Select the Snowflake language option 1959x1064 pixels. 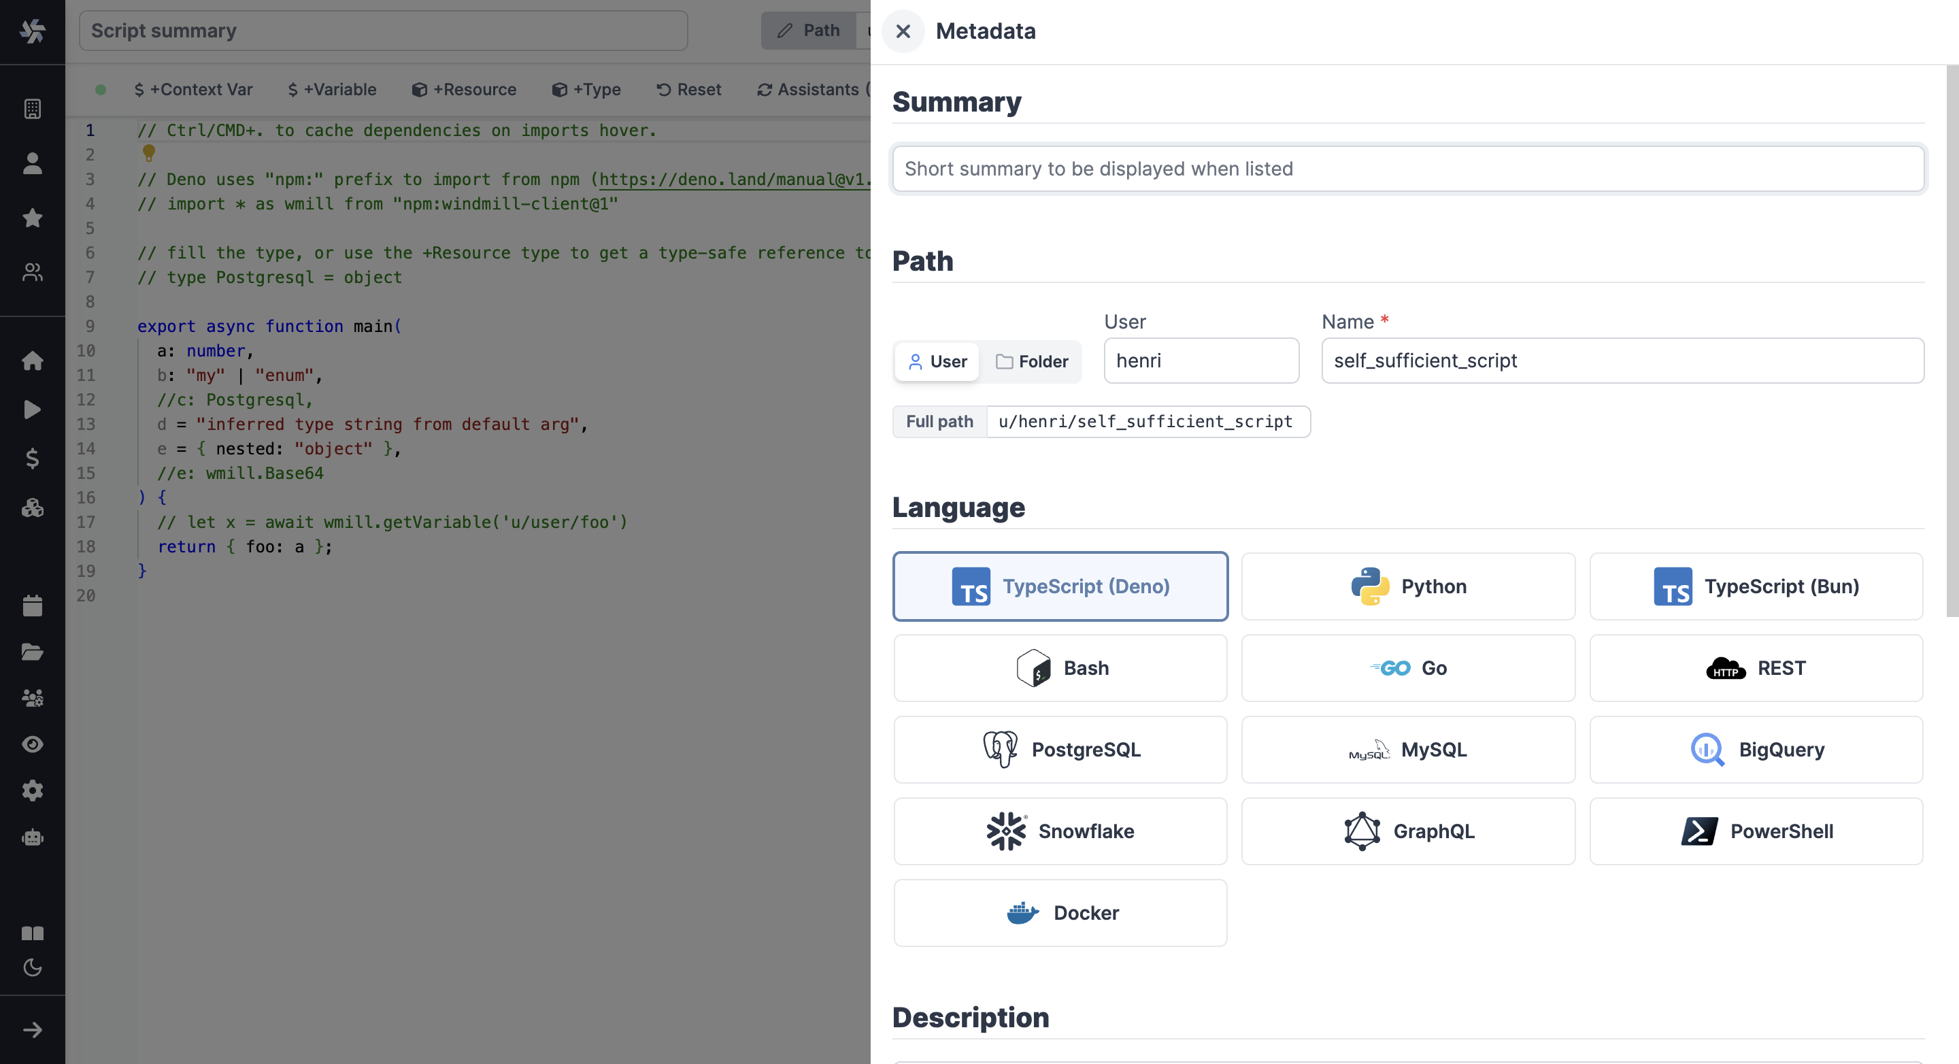coord(1060,831)
